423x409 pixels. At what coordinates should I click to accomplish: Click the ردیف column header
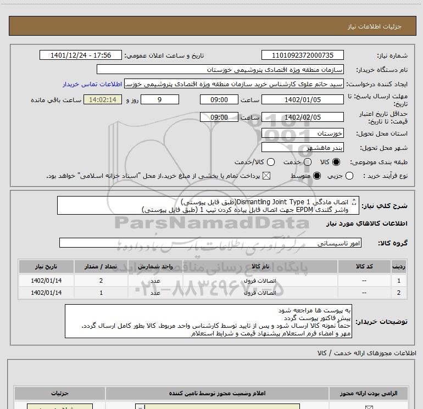pos(399,266)
